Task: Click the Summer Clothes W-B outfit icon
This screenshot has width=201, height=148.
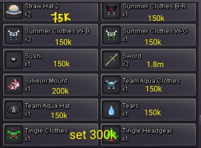Action: click(14, 35)
